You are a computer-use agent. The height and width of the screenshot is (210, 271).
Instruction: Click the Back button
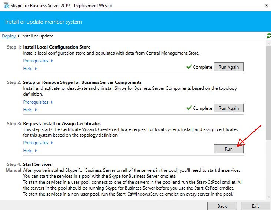[222, 206]
